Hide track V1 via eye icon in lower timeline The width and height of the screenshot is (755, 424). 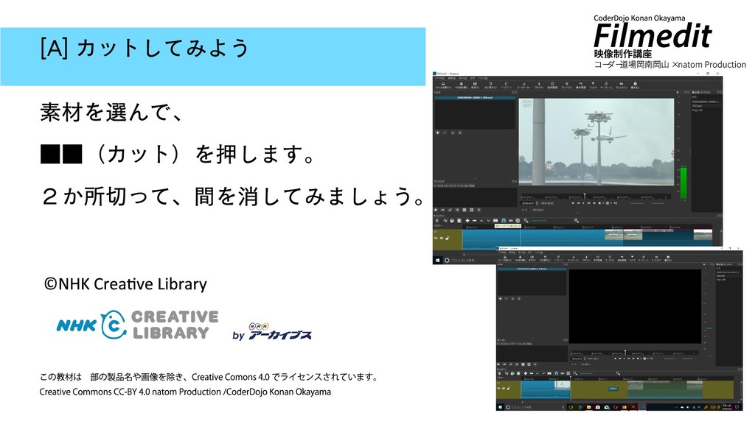[x=504, y=389]
